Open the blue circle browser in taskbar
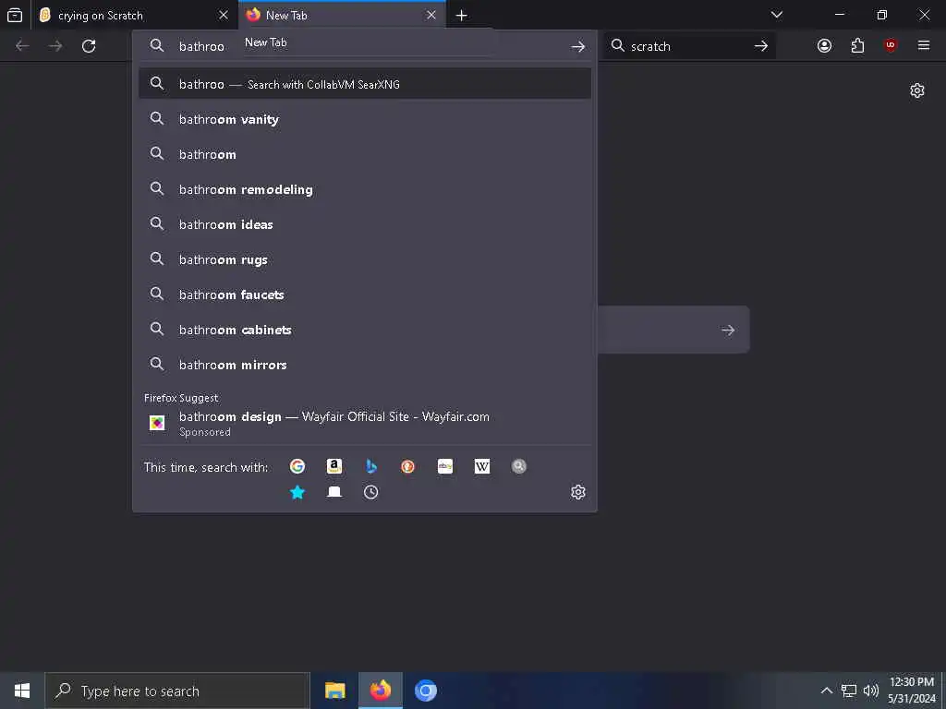 425,691
